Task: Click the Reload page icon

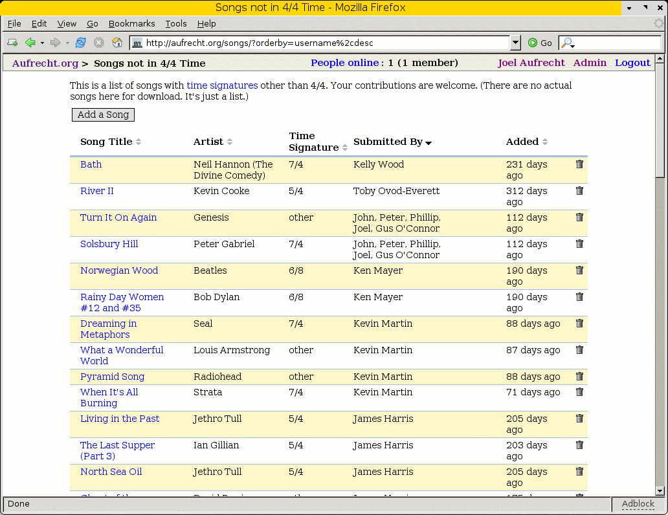Action: click(x=81, y=43)
